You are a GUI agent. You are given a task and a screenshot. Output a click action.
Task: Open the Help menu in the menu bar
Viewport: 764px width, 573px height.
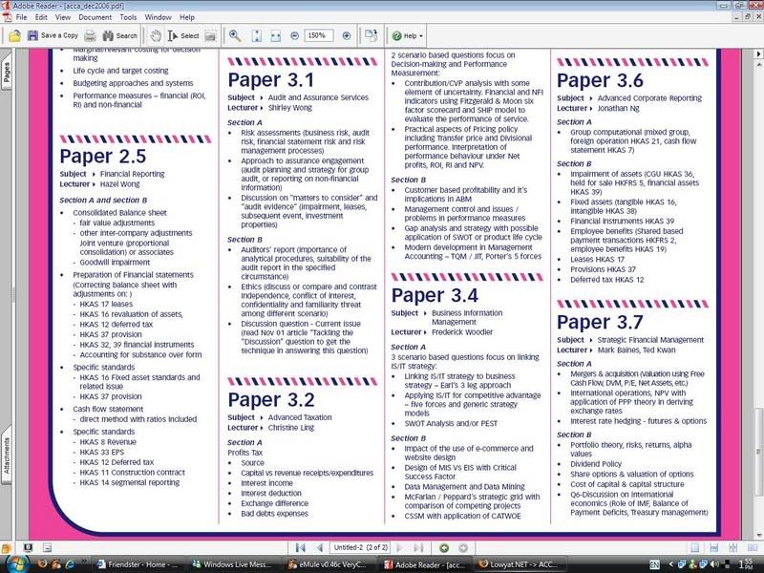187,17
